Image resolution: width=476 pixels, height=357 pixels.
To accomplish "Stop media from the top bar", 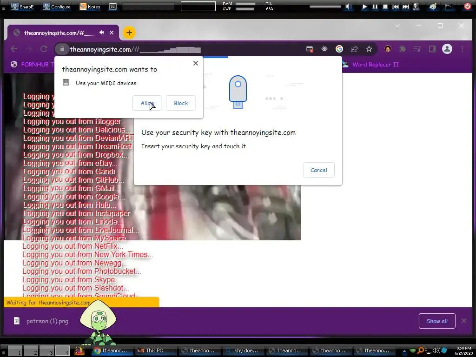I will tap(385, 7).
